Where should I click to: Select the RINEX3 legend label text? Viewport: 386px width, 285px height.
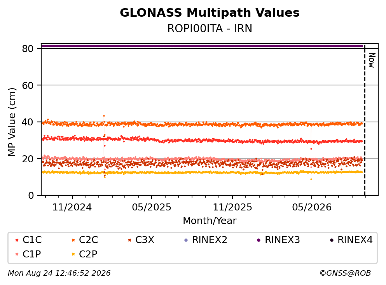click(282, 240)
